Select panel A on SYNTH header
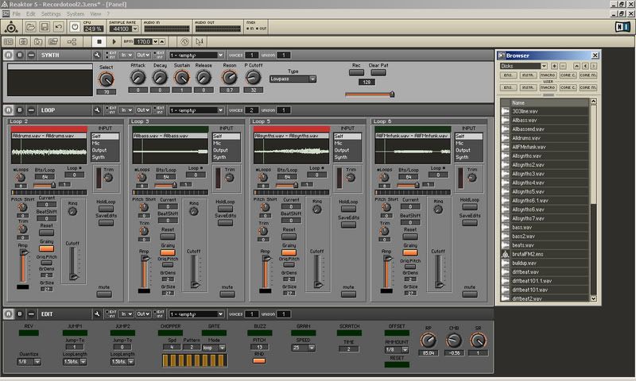 coord(9,55)
